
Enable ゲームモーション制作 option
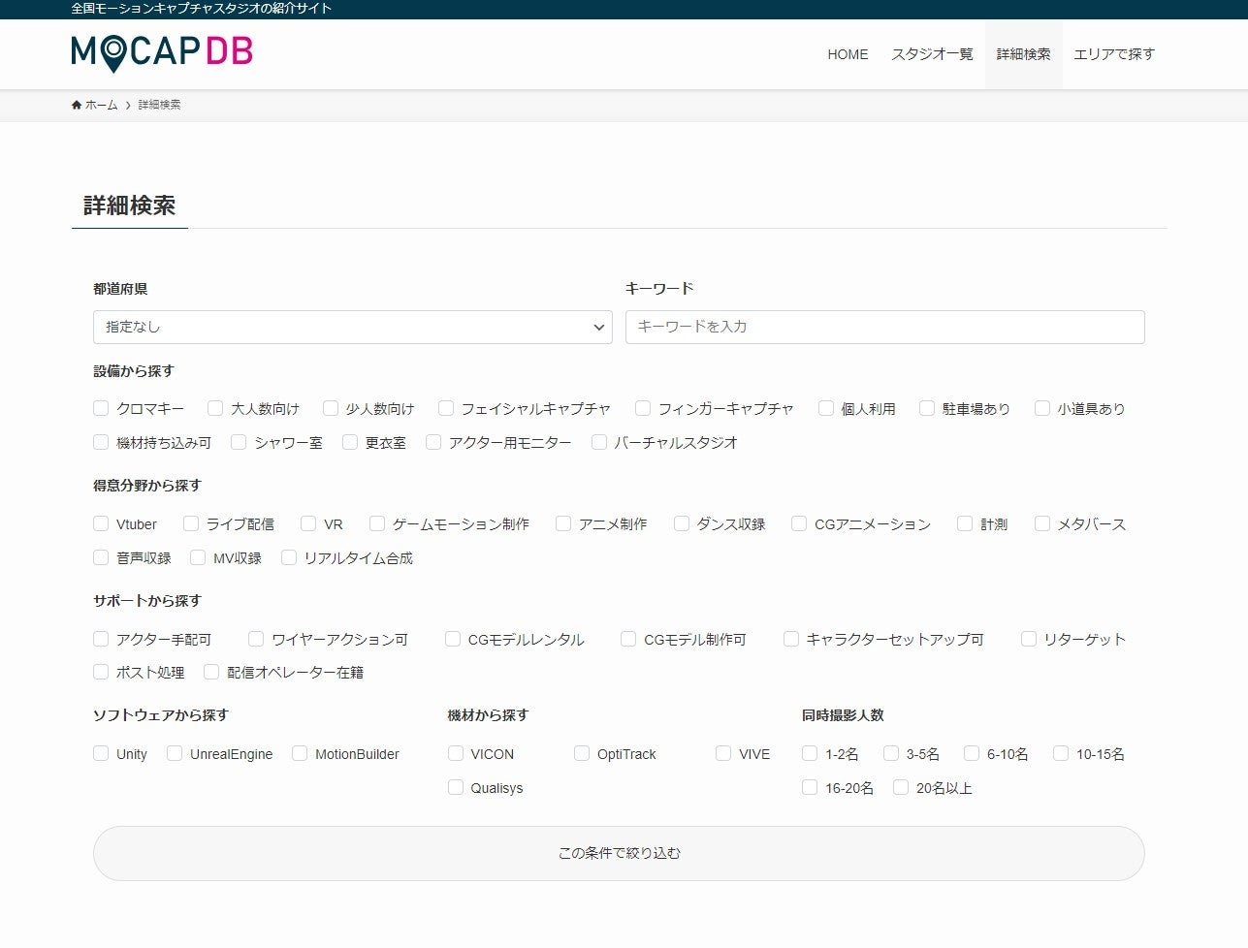click(x=377, y=523)
